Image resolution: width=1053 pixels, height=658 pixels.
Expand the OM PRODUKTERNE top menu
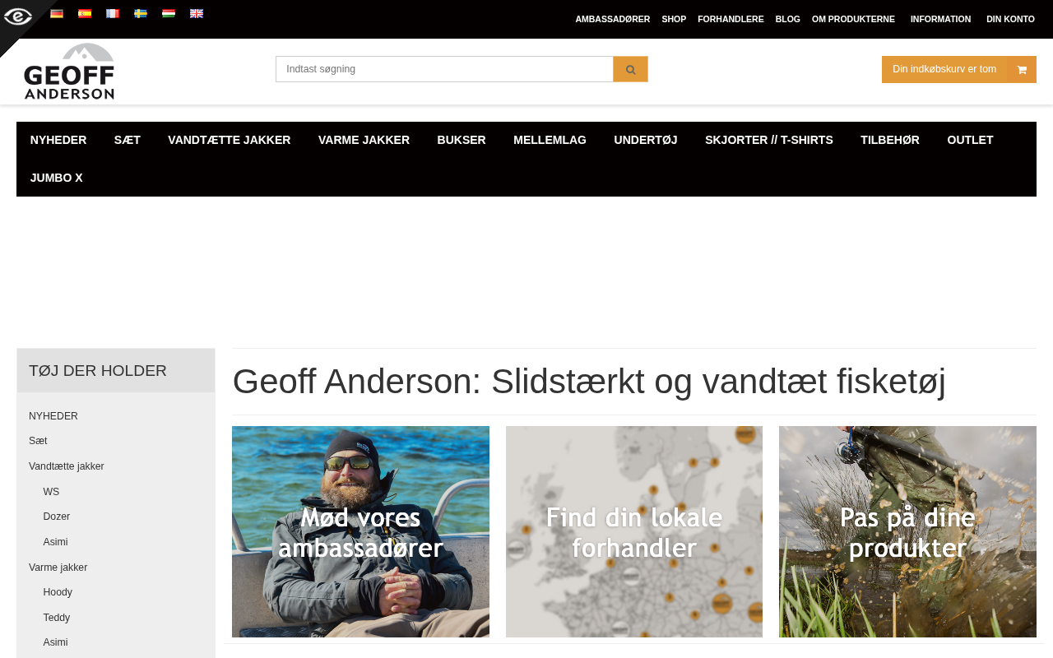coord(853,19)
